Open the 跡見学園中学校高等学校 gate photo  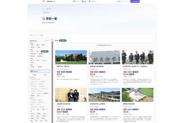tap(104, 57)
